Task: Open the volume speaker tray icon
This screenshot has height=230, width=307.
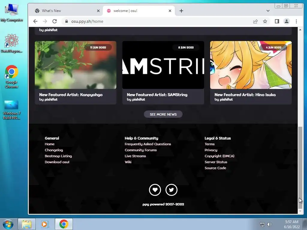Action: [x=270, y=224]
